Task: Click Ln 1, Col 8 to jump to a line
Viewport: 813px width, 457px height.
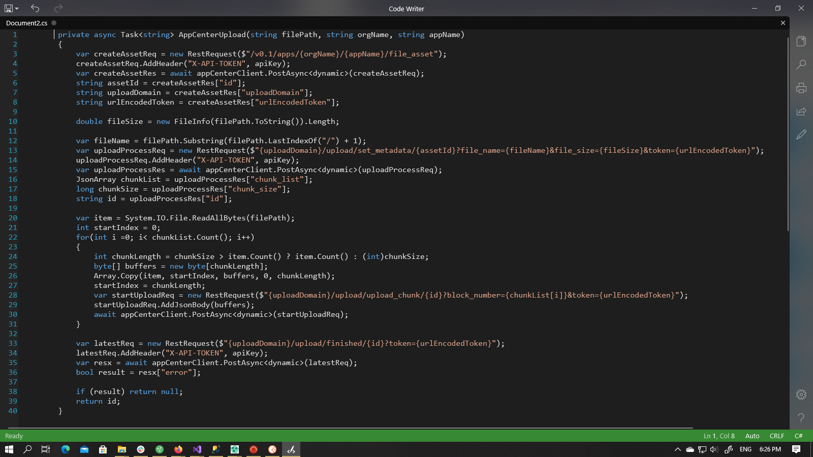Action: tap(718, 436)
